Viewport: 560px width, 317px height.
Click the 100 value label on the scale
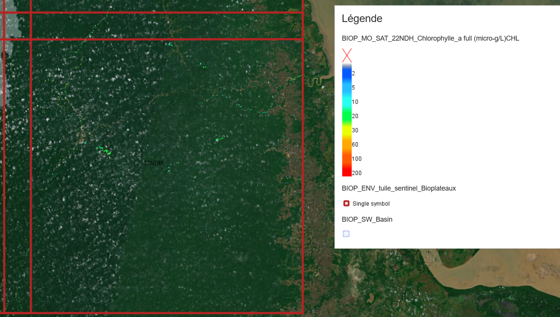(x=357, y=159)
